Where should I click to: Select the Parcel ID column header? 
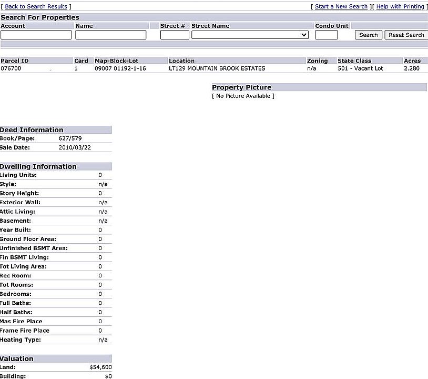click(x=15, y=61)
